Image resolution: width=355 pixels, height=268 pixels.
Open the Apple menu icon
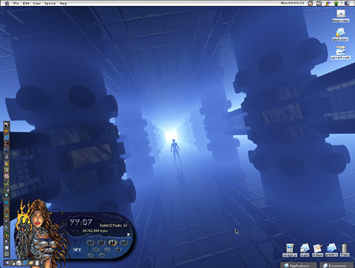coord(7,3)
